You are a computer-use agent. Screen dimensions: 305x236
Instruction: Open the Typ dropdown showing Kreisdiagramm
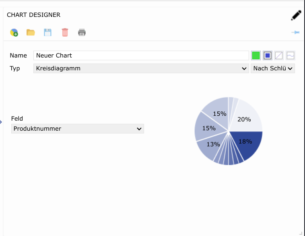tap(141, 68)
